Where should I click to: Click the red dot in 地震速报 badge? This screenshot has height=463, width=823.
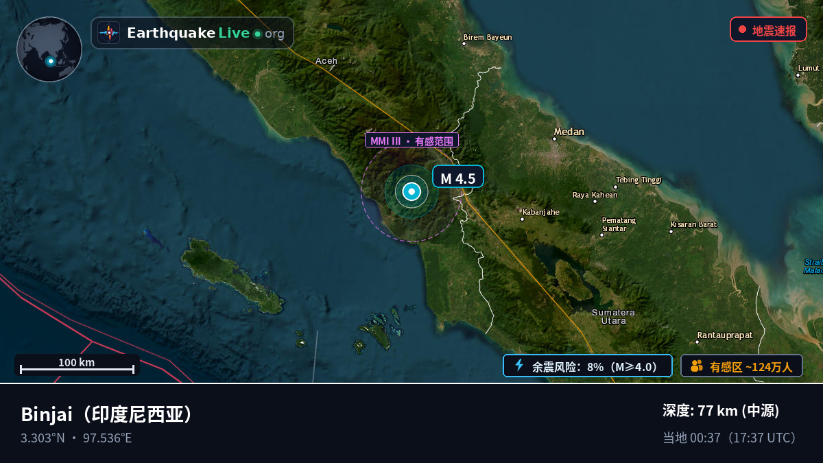[742, 29]
